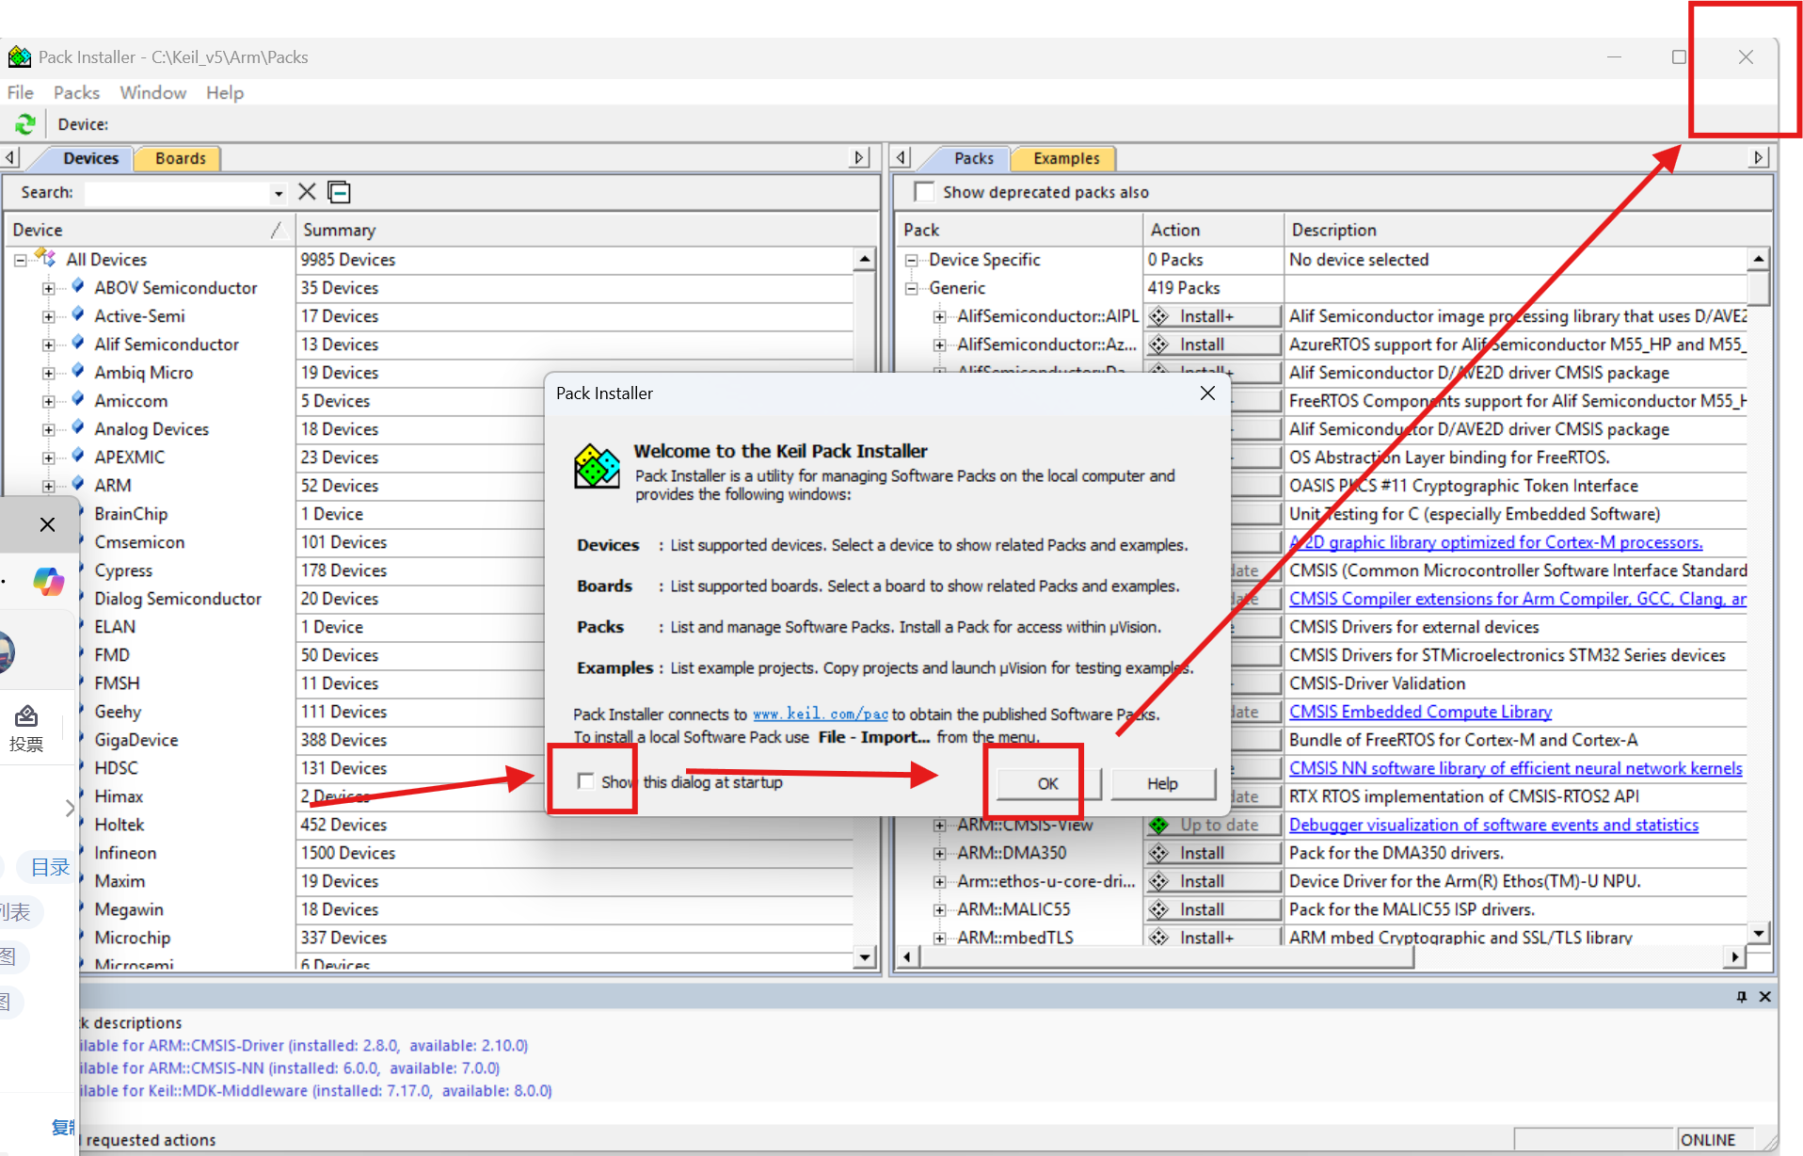The height and width of the screenshot is (1156, 1803).
Task: Expand the Analog Devices node
Action: coord(48,429)
